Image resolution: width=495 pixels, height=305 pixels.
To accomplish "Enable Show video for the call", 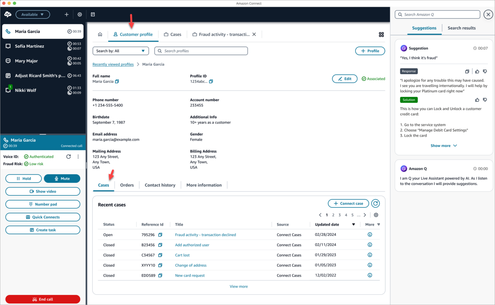I will (43, 191).
